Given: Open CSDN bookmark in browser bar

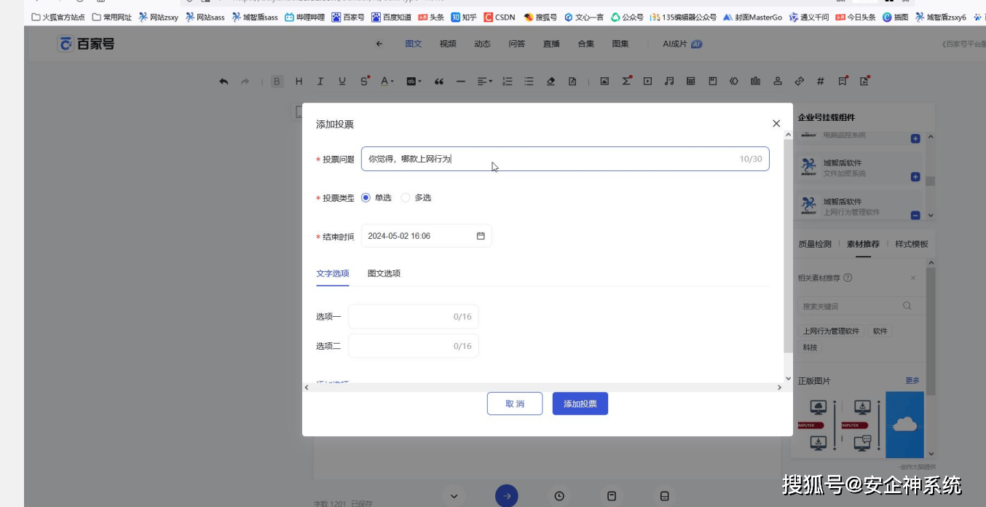Looking at the screenshot, I should (500, 17).
